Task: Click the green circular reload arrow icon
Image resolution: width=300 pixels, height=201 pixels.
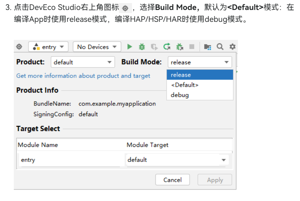Action: pyautogui.click(x=167, y=47)
